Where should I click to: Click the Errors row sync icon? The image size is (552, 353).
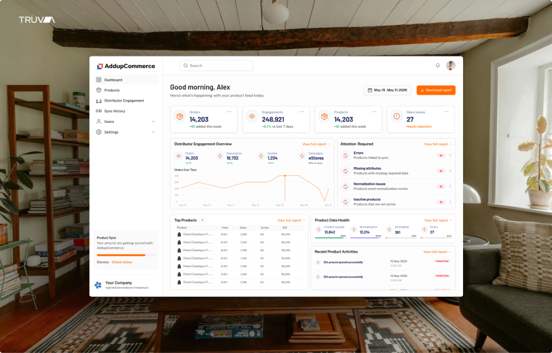click(346, 155)
